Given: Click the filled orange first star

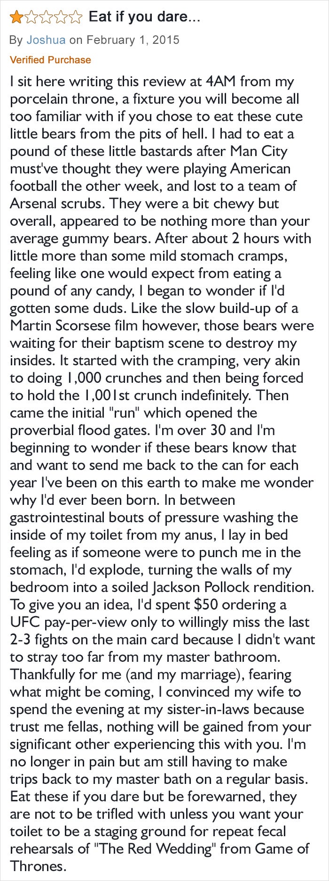Looking at the screenshot, I should (16, 17).
